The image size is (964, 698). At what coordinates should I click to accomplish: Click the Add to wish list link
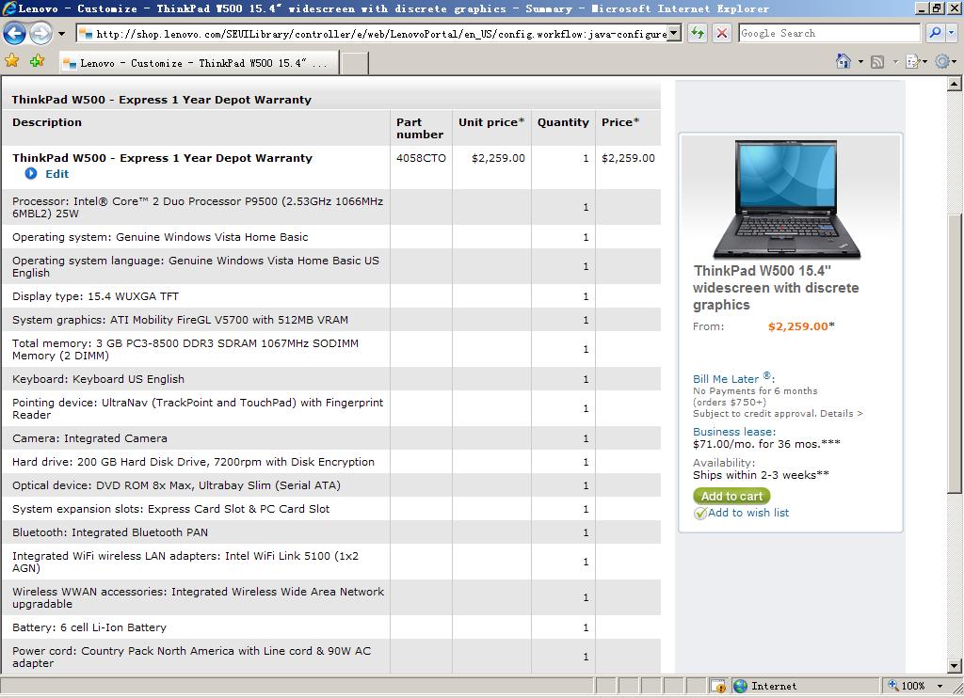pyautogui.click(x=748, y=513)
